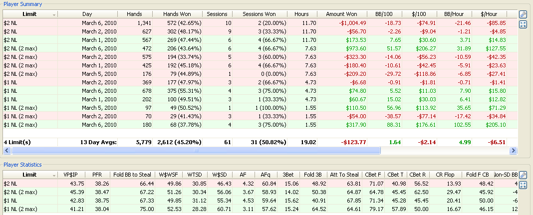Click the BB/100 column header
533x215 pixels.
point(383,14)
